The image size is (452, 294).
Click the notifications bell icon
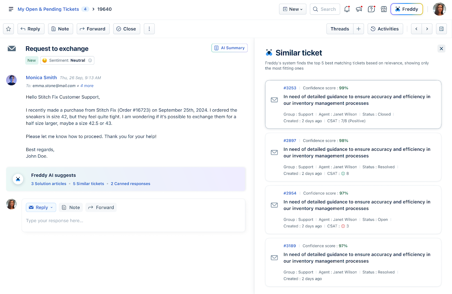pos(347,9)
